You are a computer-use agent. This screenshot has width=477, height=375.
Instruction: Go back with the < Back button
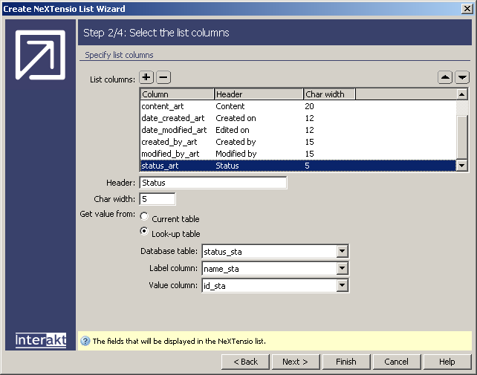point(245,362)
